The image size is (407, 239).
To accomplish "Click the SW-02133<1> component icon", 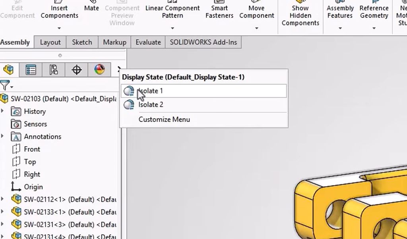I will [x=16, y=212].
